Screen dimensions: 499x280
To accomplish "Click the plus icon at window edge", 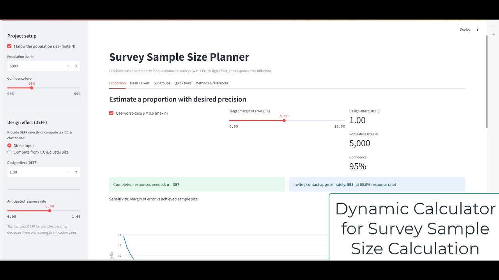I will [493, 35].
